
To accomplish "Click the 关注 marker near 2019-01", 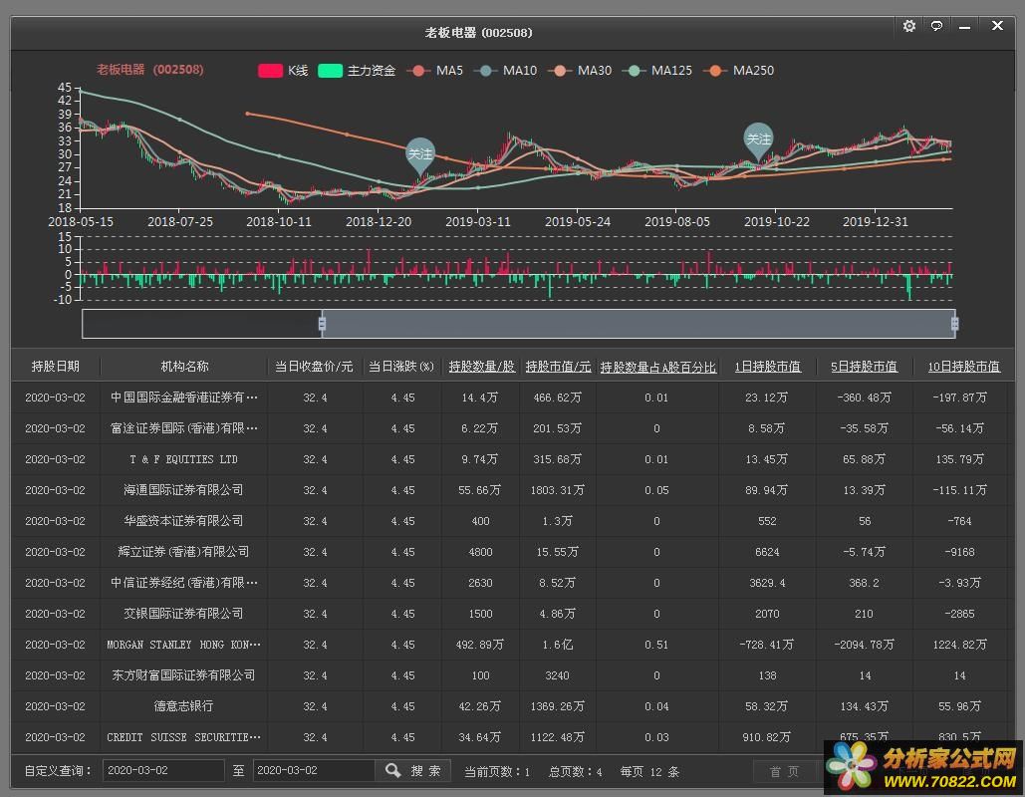I will point(419,154).
